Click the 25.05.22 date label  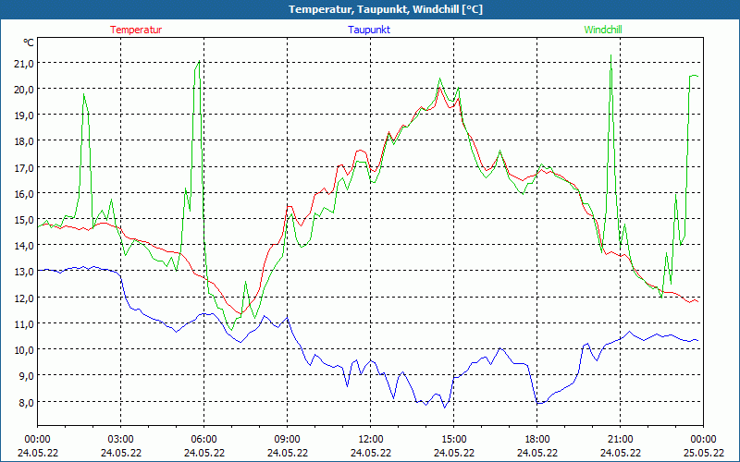point(703,453)
